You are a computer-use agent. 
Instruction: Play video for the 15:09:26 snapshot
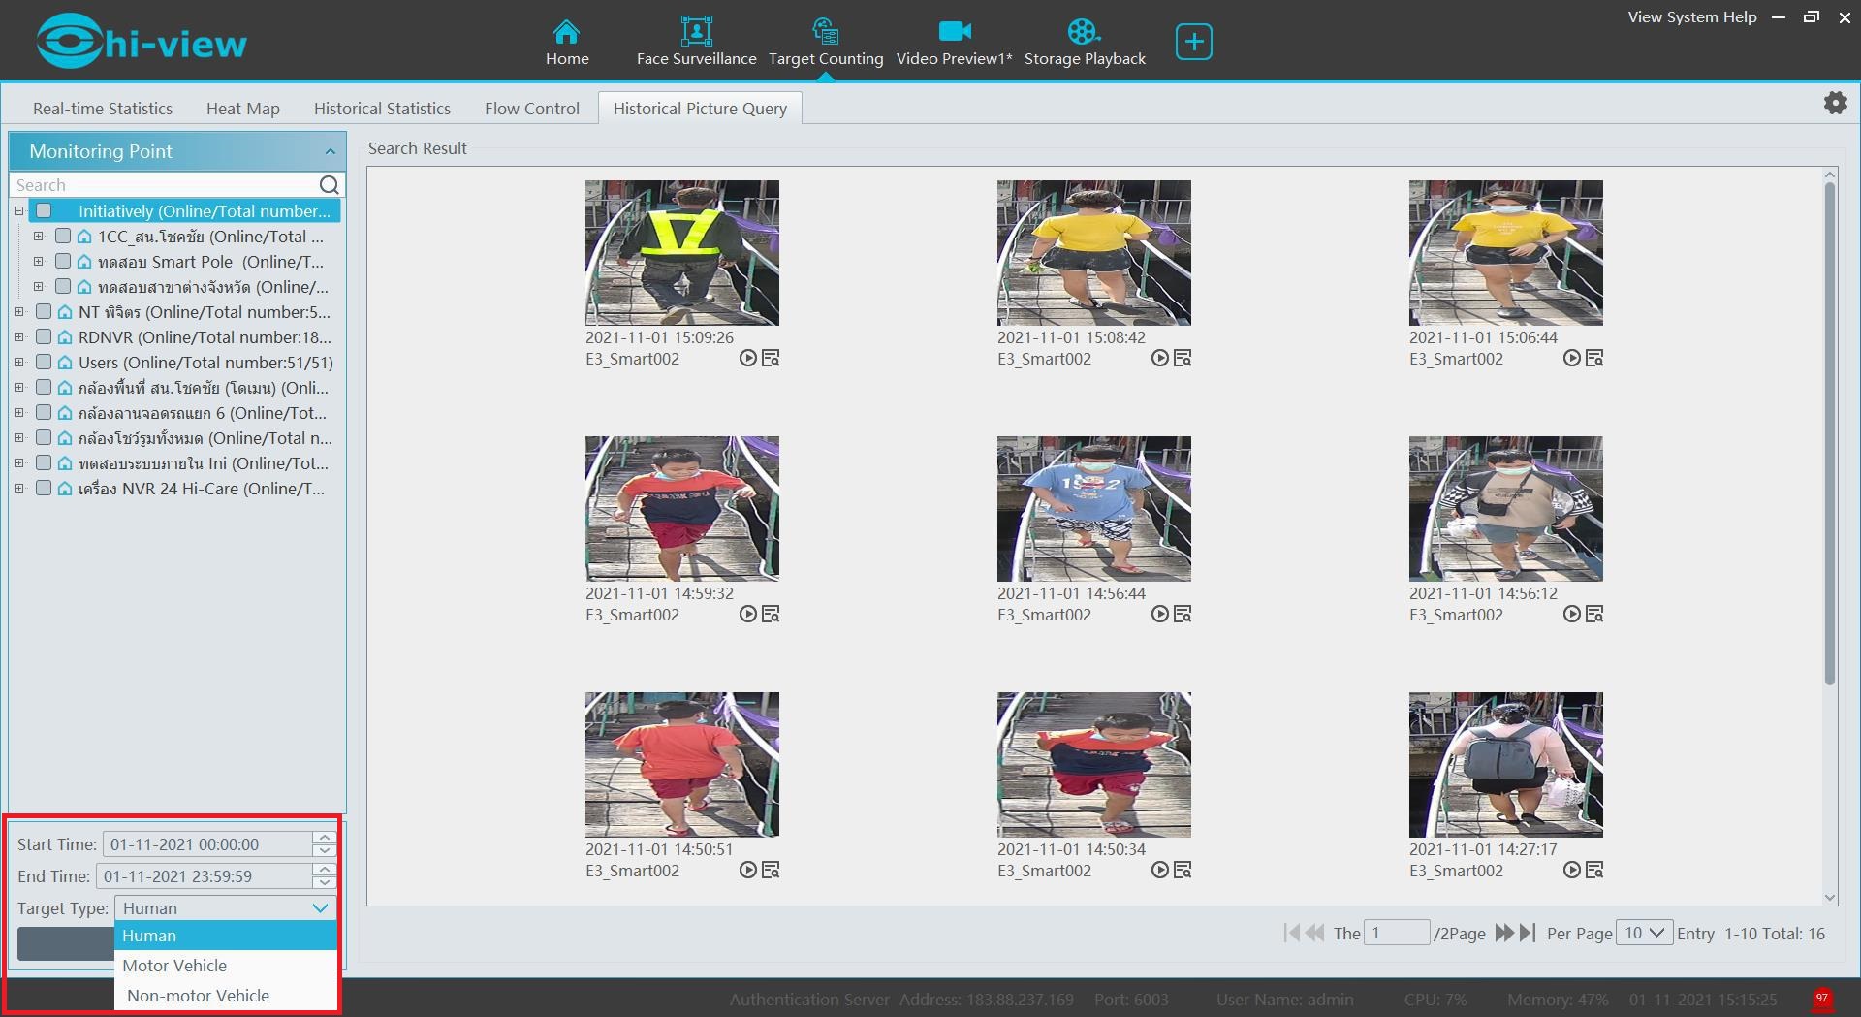[x=747, y=359]
